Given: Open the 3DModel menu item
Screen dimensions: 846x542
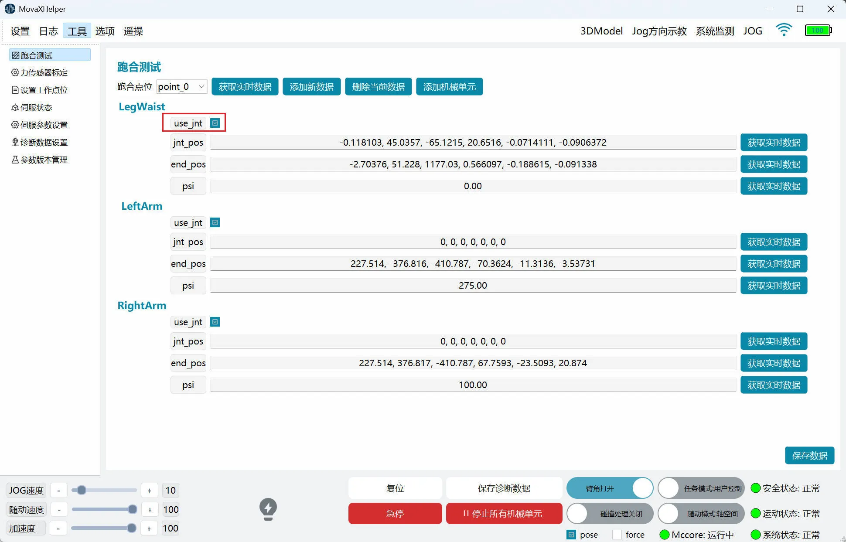Looking at the screenshot, I should click(x=601, y=31).
